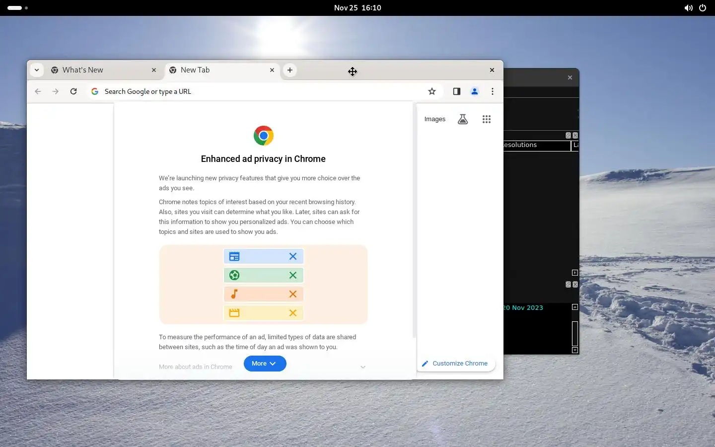Click the orange music note topic icon
715x447 pixels.
point(234,294)
